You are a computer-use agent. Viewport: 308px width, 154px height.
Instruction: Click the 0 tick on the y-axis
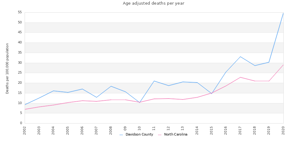pyautogui.click(x=21, y=123)
